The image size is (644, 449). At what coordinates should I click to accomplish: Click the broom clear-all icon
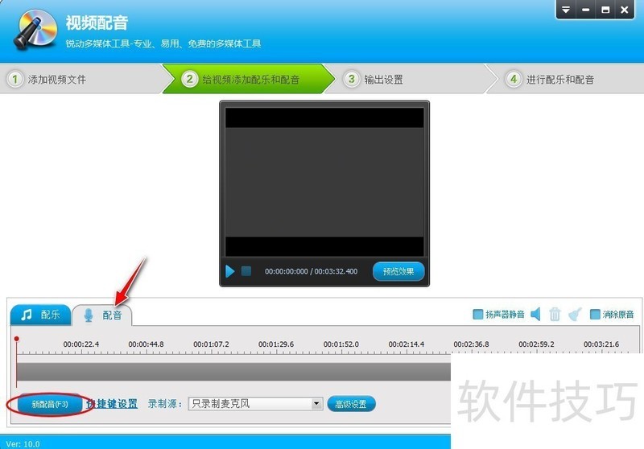pyautogui.click(x=575, y=315)
